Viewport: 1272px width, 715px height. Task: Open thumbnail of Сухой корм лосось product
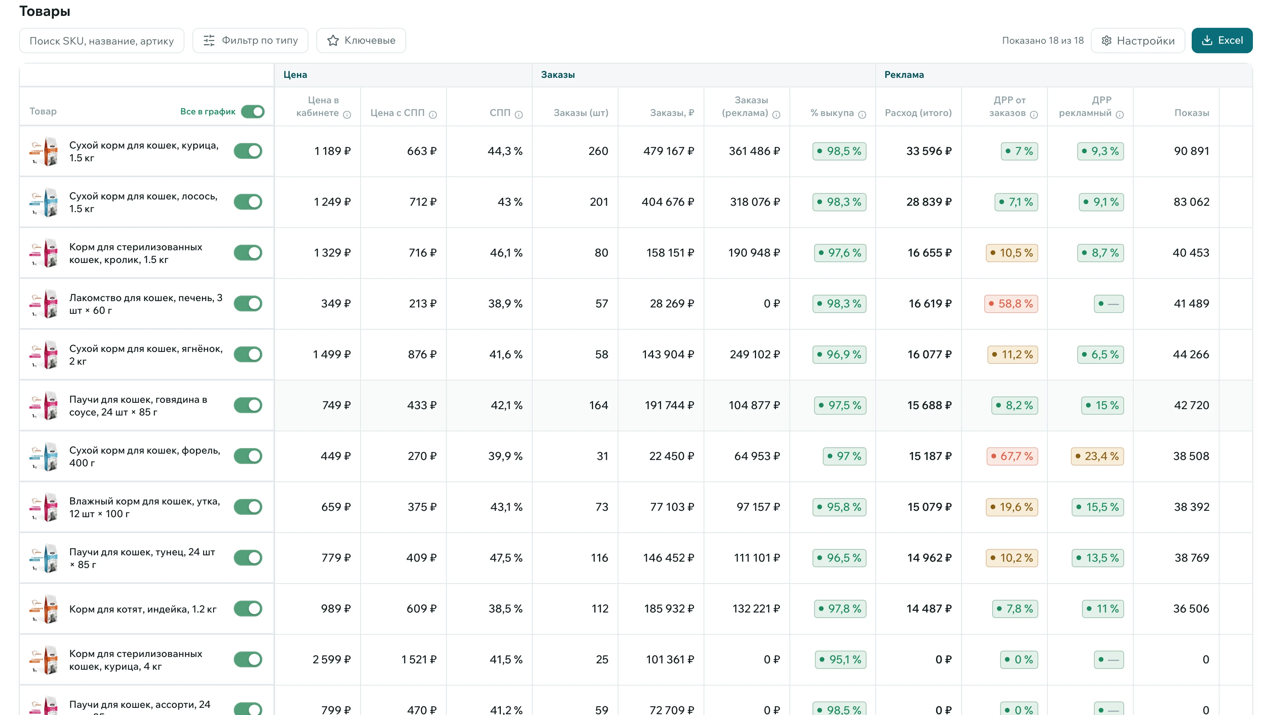(45, 202)
